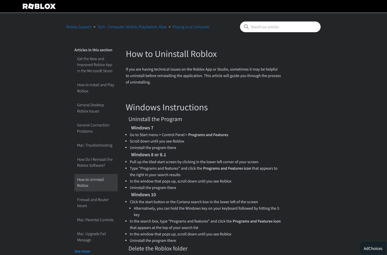The width and height of the screenshot is (387, 255).
Task: Open 'Get the New and Improved Roblox App' article
Action: coord(95,65)
